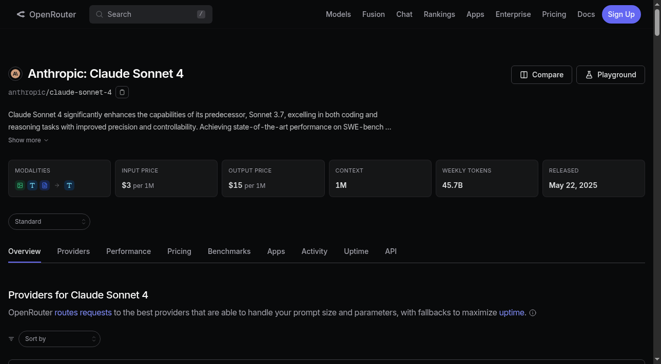Open the Sort by dropdown
The width and height of the screenshot is (661, 364).
60,339
